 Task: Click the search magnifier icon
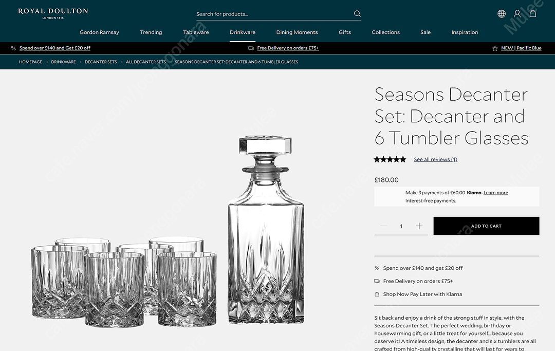(x=357, y=14)
